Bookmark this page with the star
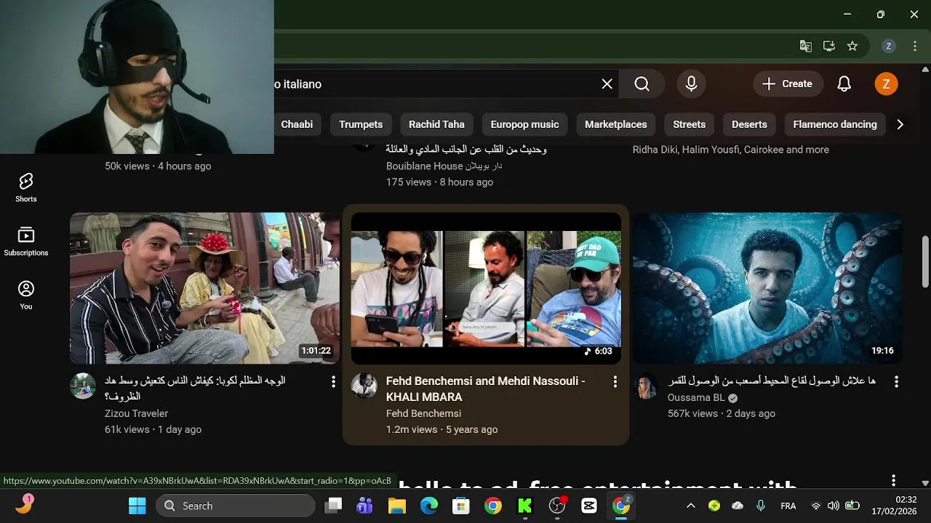The width and height of the screenshot is (931, 523). click(852, 46)
